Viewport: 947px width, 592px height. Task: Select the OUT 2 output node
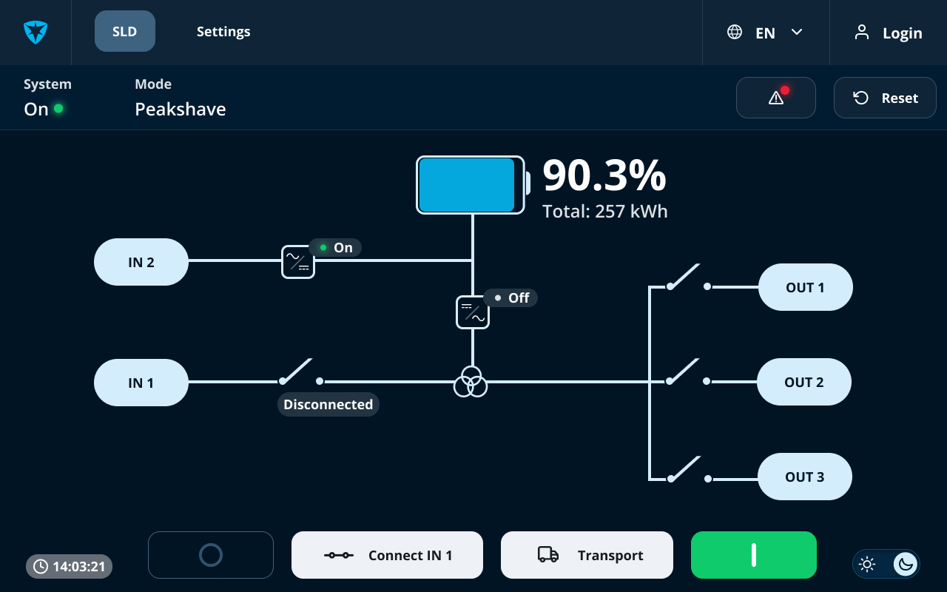804,382
